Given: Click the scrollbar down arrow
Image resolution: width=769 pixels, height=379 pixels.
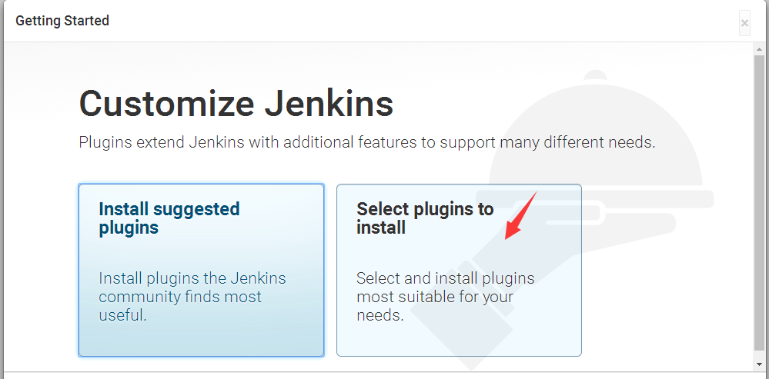Looking at the screenshot, I should 761,364.
